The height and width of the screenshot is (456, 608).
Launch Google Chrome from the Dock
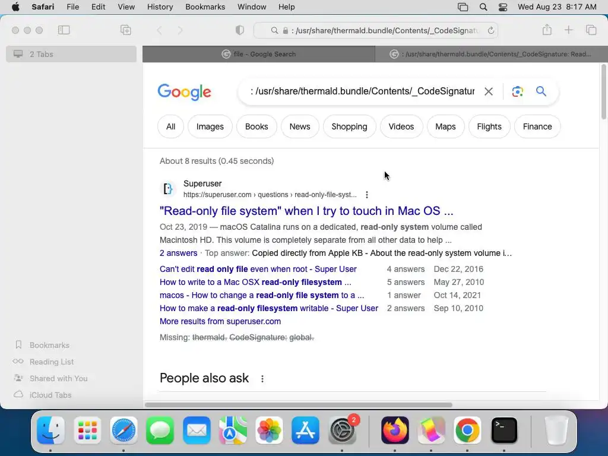click(x=467, y=430)
